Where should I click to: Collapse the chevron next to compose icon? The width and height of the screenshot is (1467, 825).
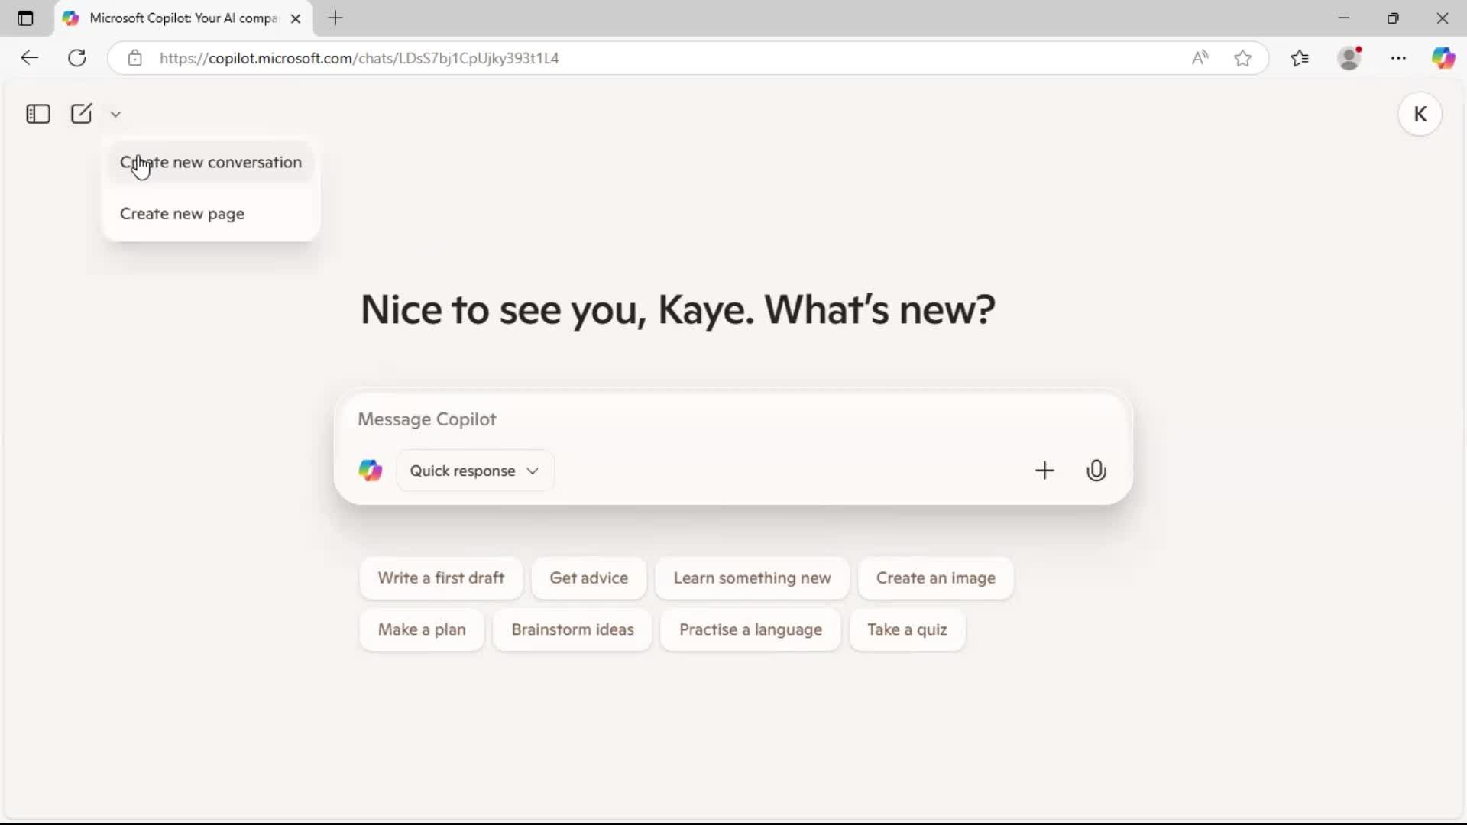click(x=115, y=115)
